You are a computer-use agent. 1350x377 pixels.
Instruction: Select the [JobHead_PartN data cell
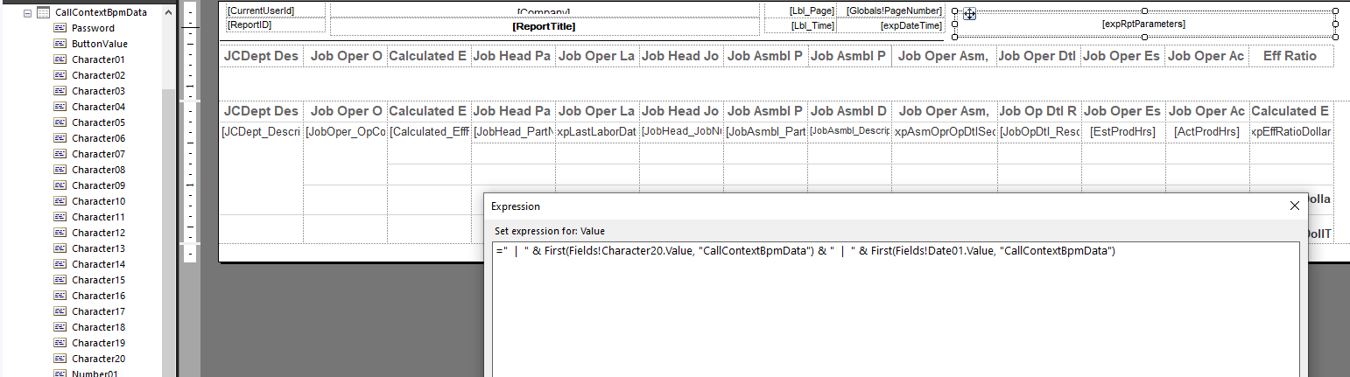[x=513, y=132]
